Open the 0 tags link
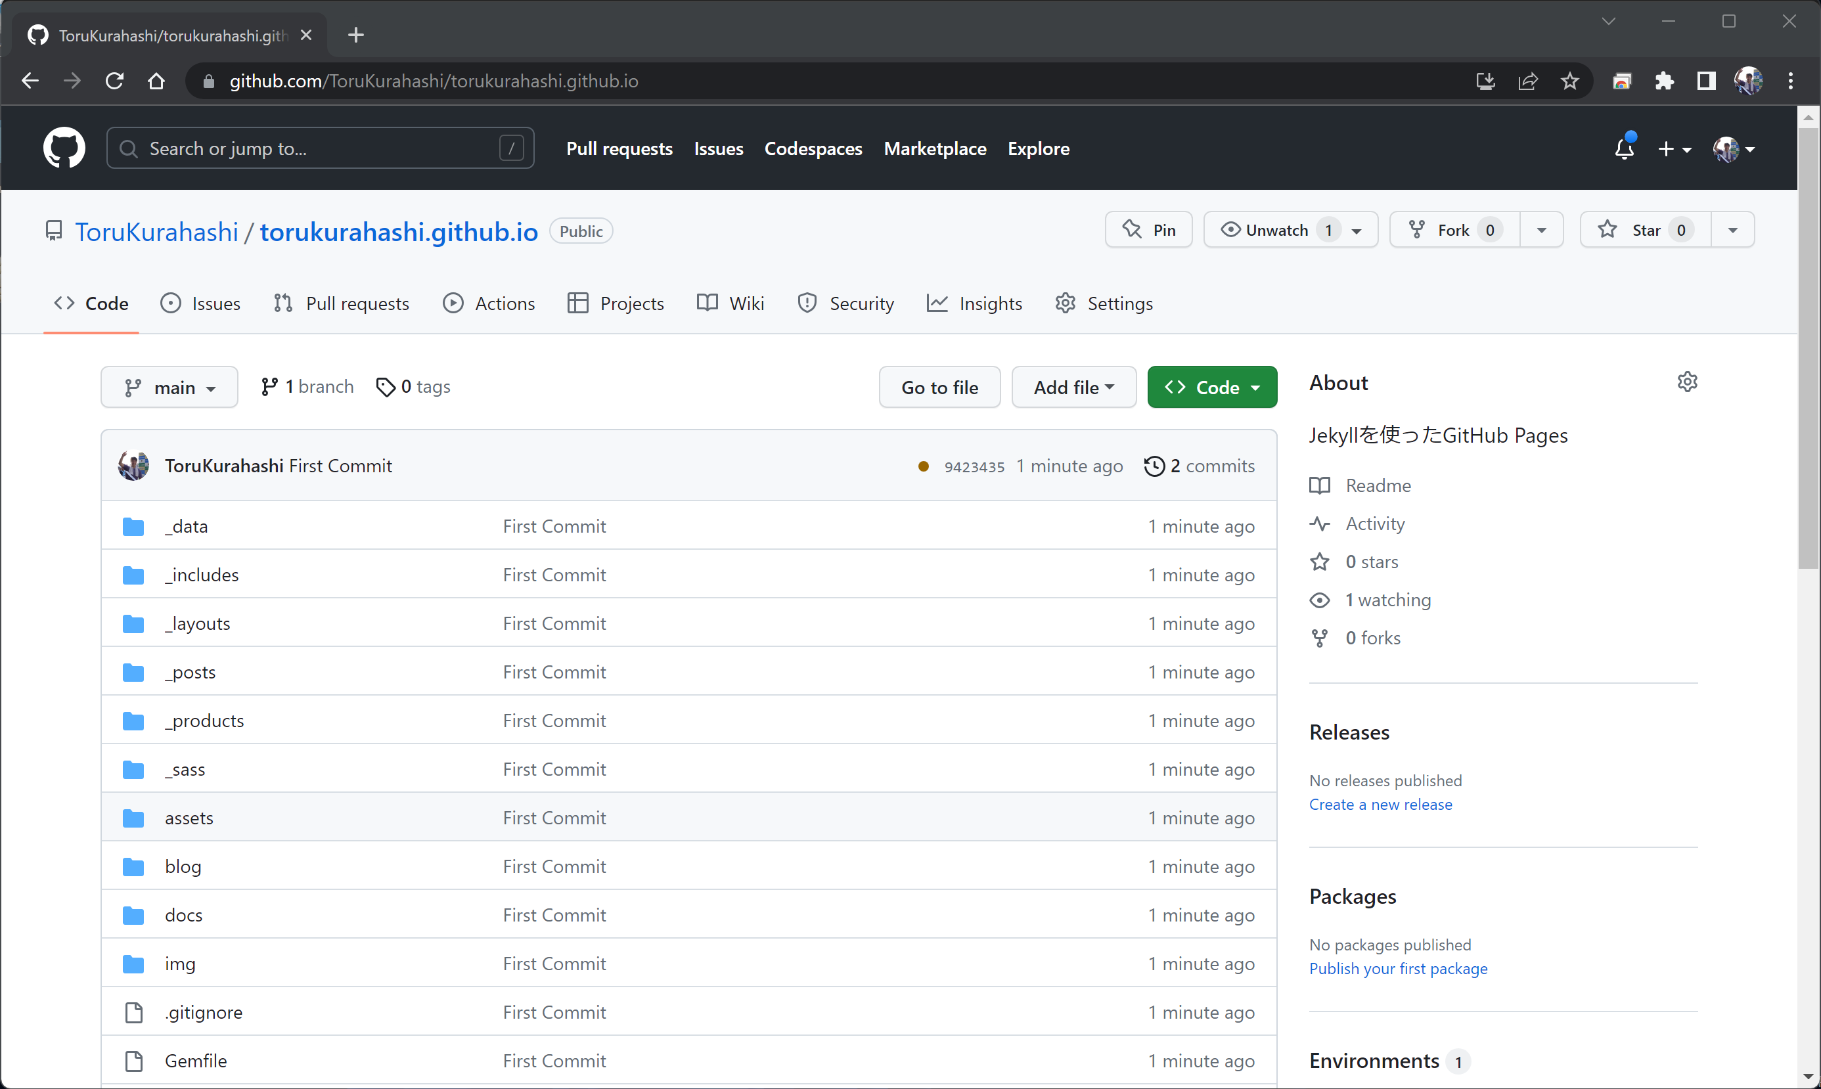This screenshot has width=1821, height=1089. point(413,387)
